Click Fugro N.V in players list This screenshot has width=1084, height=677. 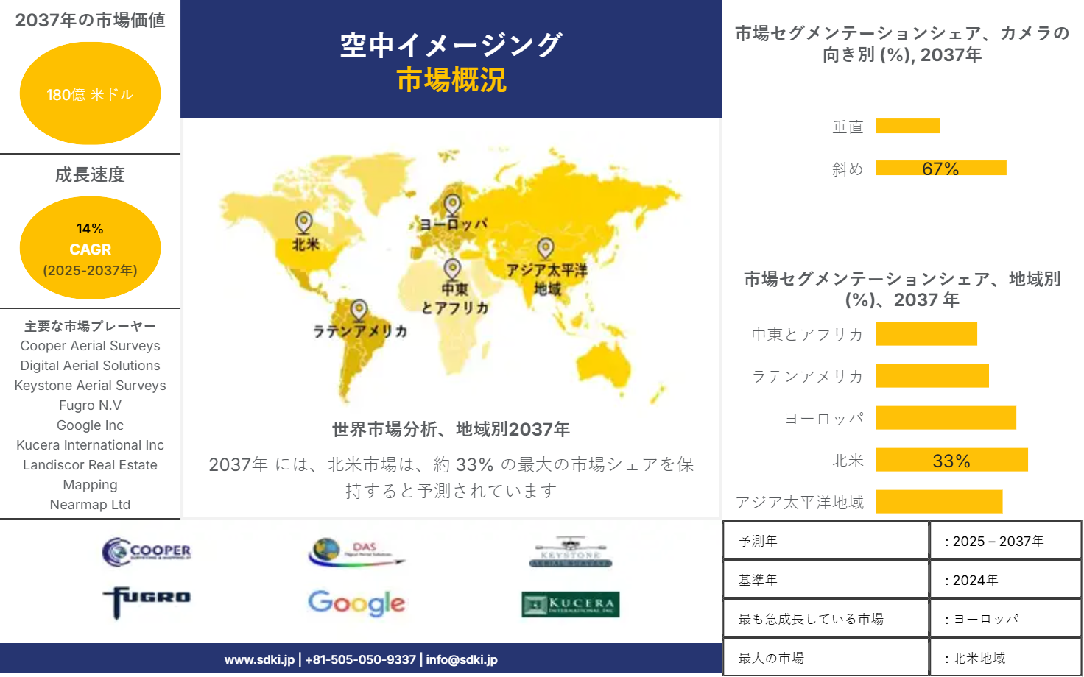[90, 405]
